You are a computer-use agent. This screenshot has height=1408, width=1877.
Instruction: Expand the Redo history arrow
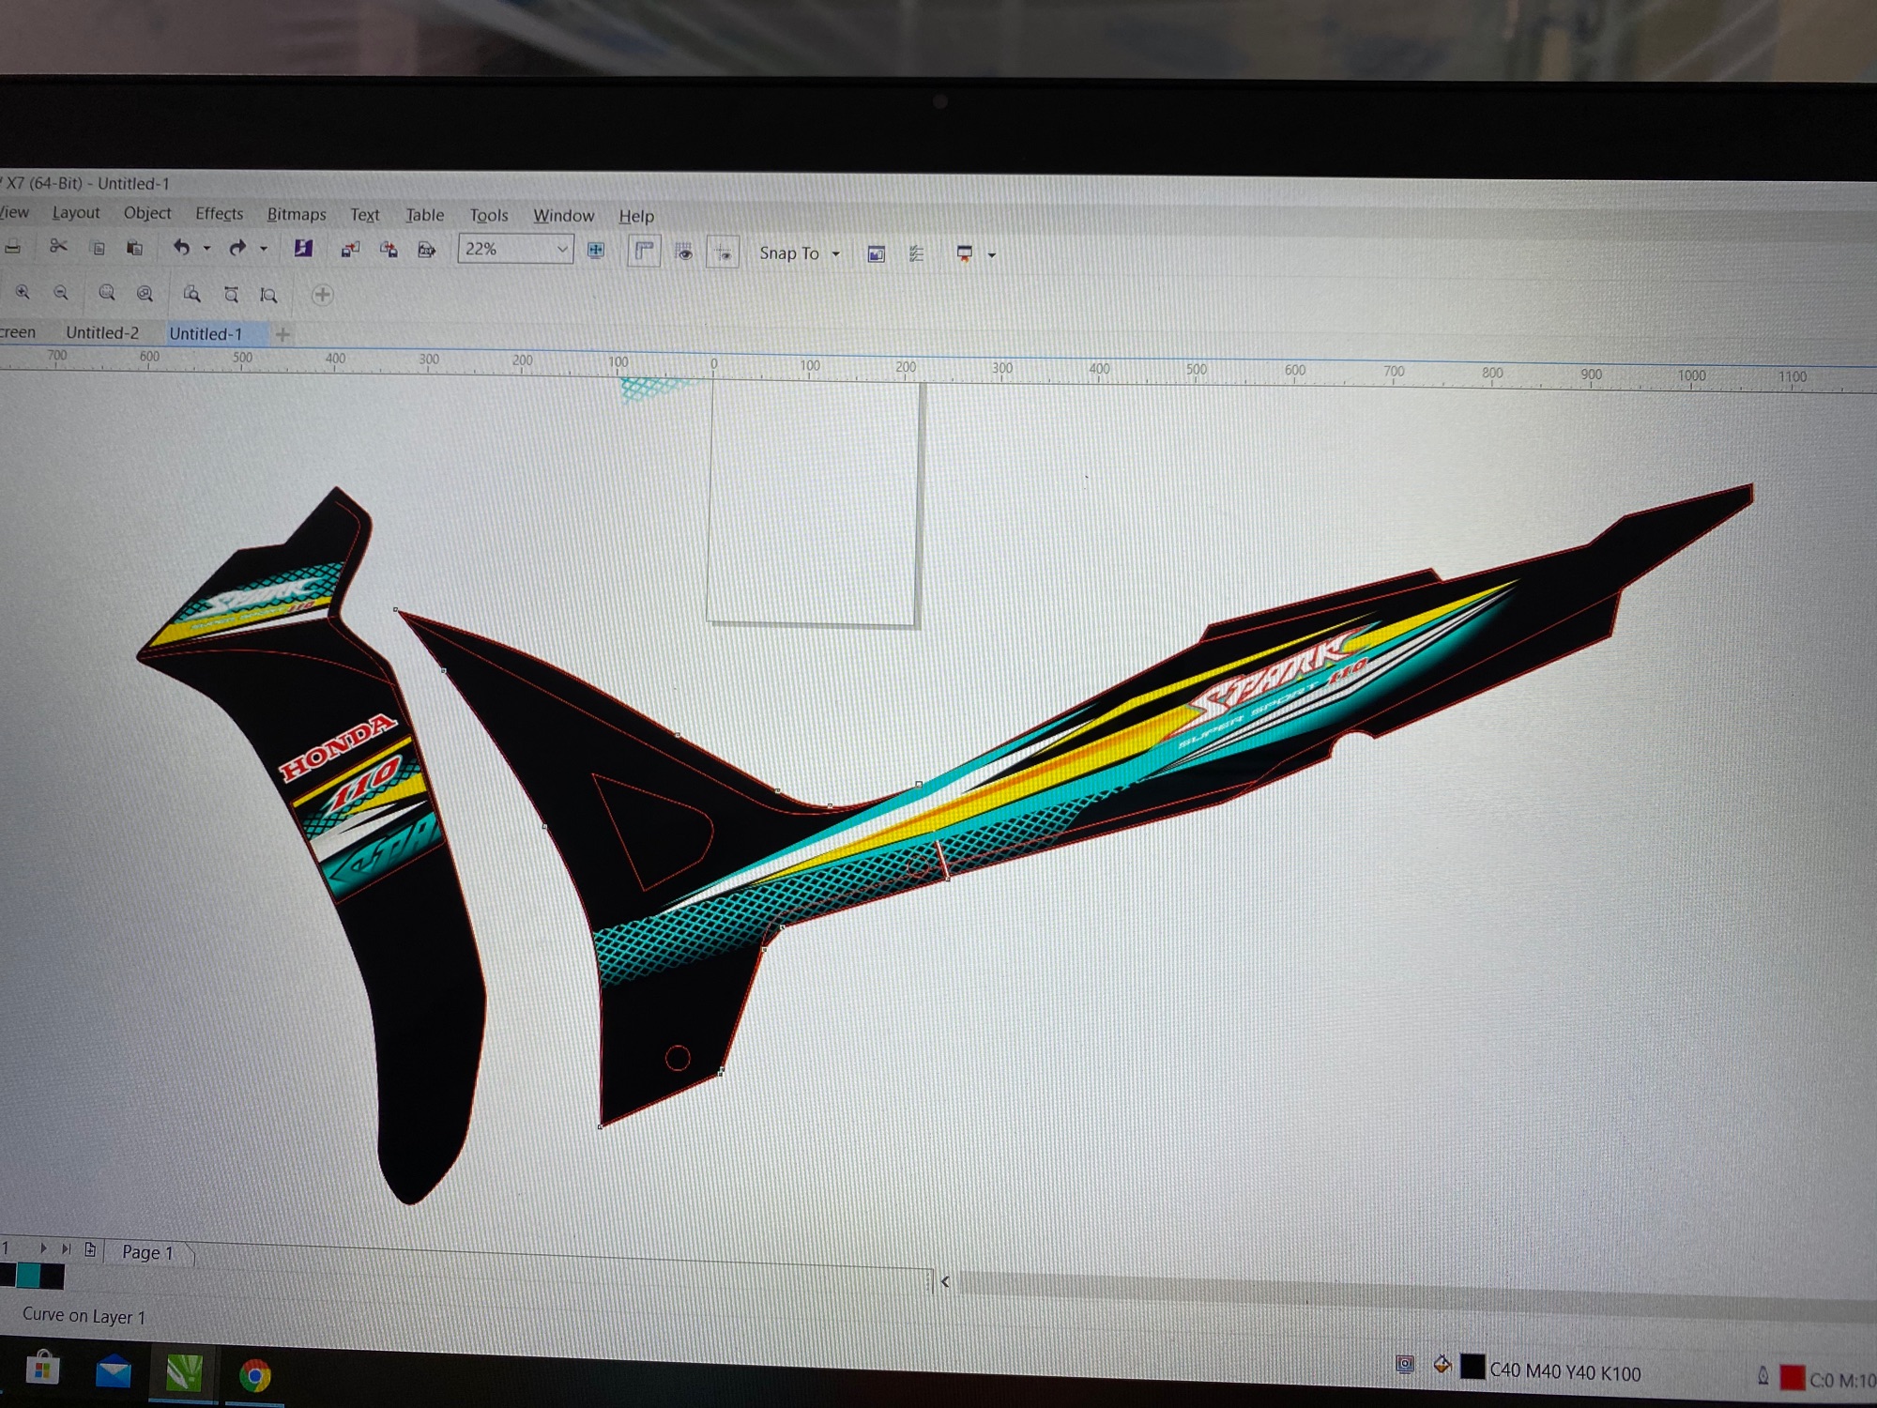click(264, 249)
